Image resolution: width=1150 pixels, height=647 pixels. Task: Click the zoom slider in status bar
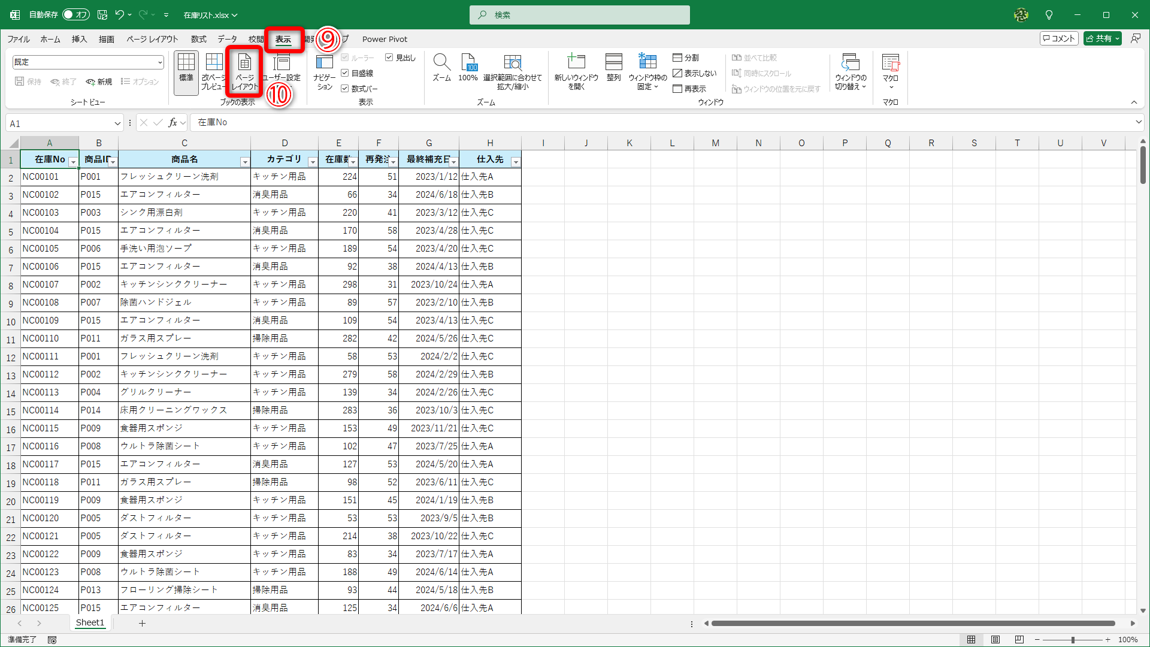click(x=1072, y=640)
